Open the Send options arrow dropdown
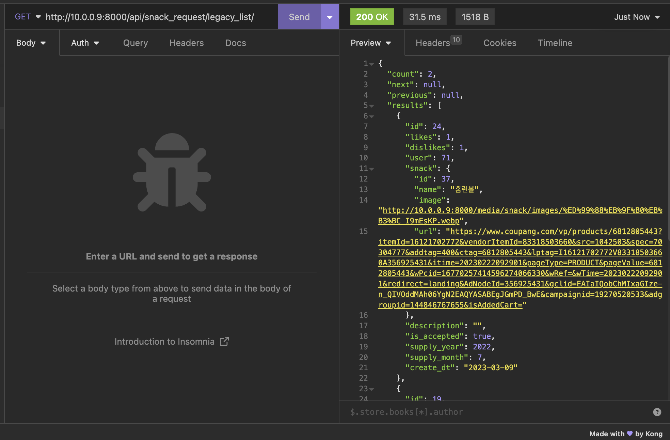 pyautogui.click(x=329, y=17)
